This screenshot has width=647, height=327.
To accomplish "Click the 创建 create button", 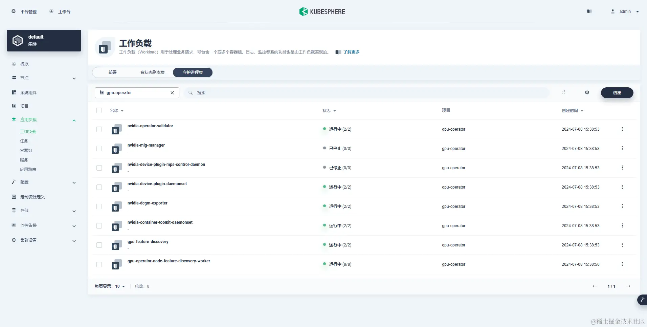I will 617,93.
